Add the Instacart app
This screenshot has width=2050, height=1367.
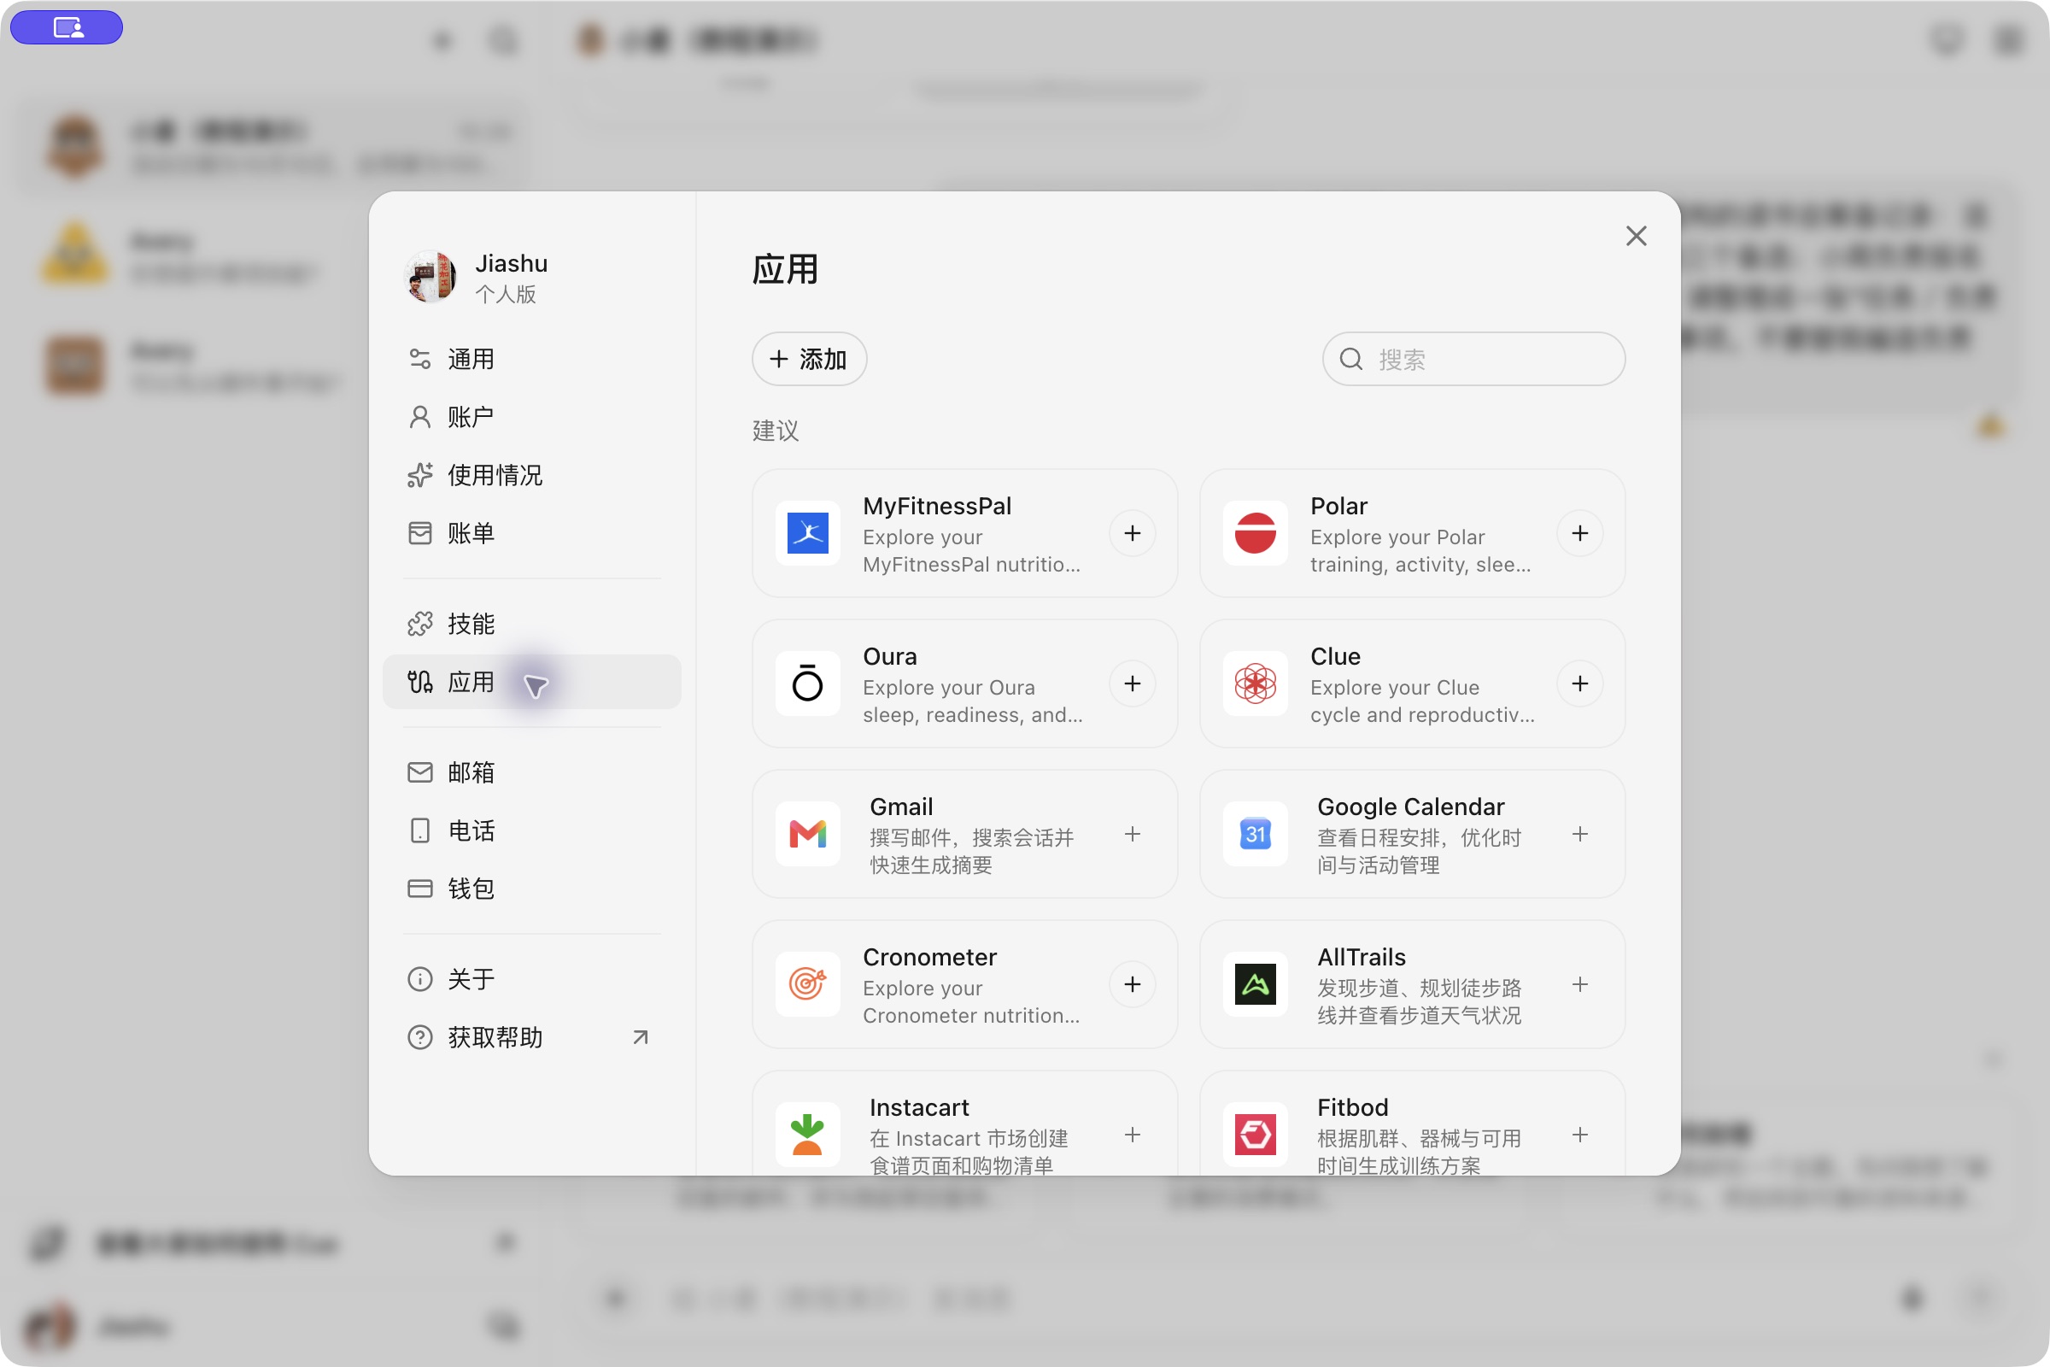tap(1133, 1135)
